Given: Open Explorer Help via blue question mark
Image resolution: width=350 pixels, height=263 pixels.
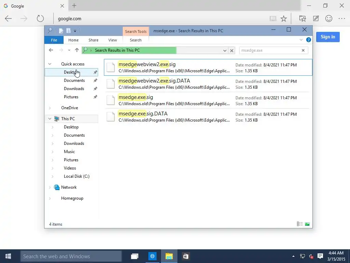Looking at the screenshot, I should tap(309, 40).
